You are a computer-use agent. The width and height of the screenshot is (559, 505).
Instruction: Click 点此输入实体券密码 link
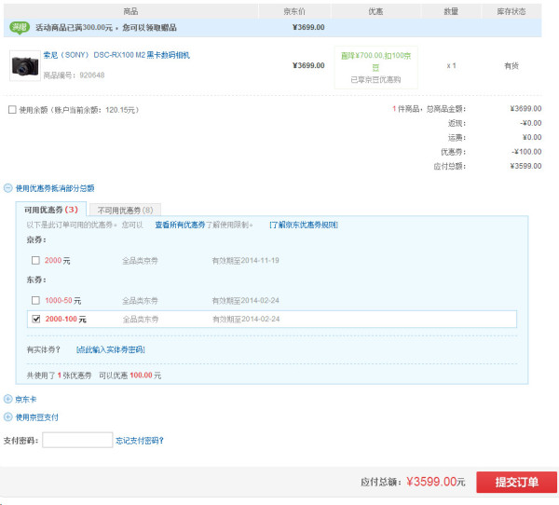point(111,349)
